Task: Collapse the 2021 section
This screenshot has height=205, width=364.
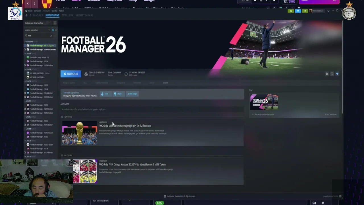Action: [x=25, y=117]
